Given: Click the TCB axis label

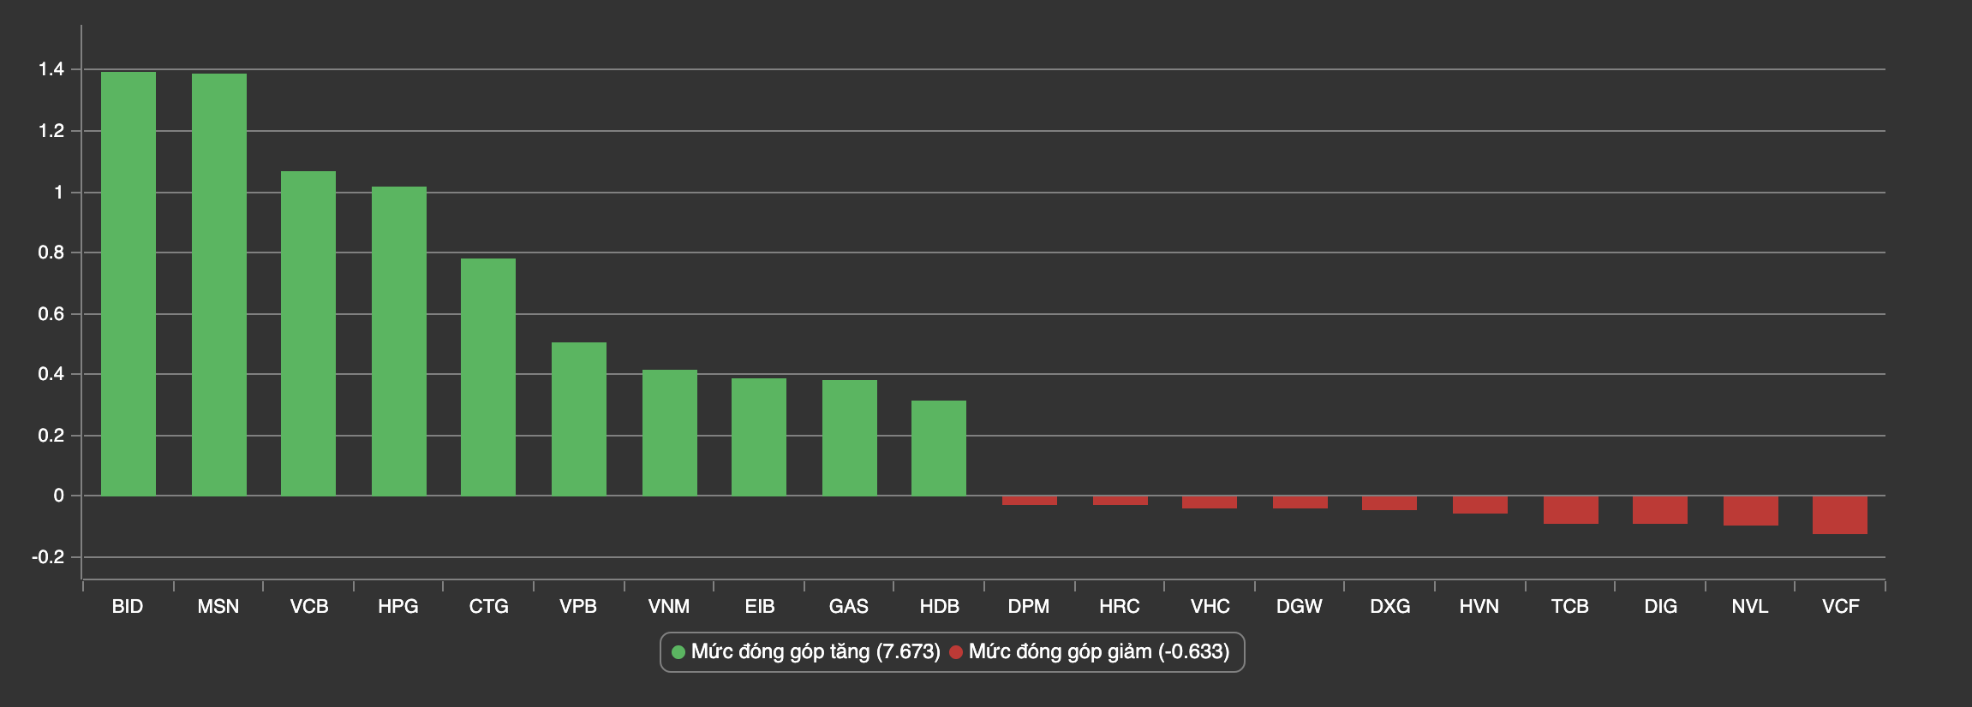Looking at the screenshot, I should (1570, 607).
